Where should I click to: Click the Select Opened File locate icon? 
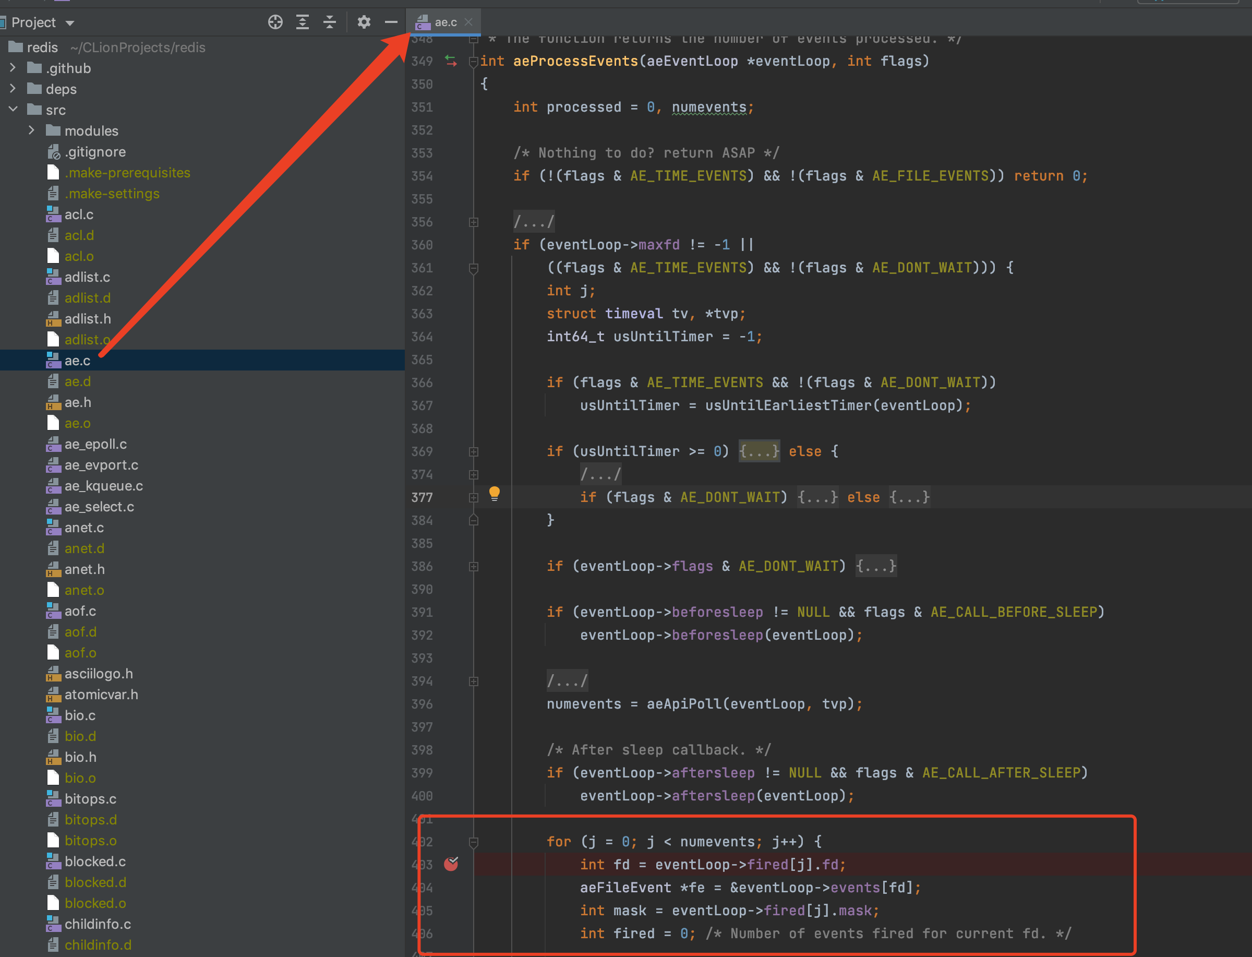tap(275, 22)
